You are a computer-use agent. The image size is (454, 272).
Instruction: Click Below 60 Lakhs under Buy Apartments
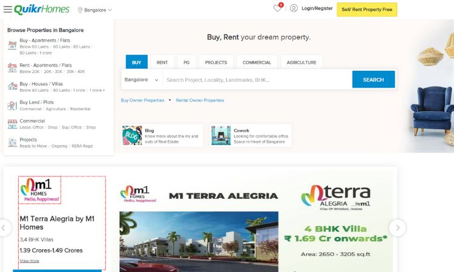click(34, 47)
